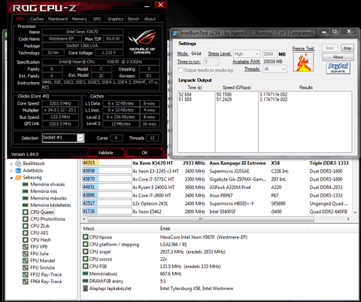Viewport: 361px width, 302px height.
Task: Open the Socket #1 selection dropdown
Action: (x=80, y=138)
